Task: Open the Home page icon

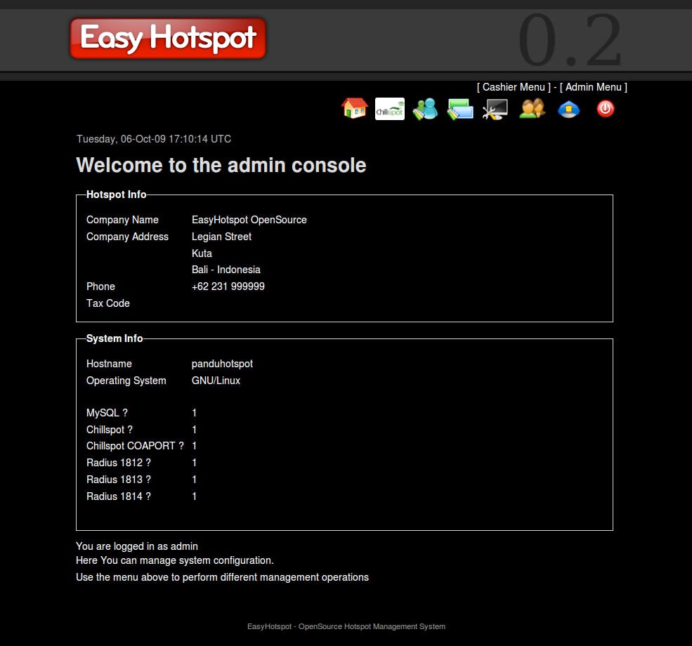Action: 355,109
